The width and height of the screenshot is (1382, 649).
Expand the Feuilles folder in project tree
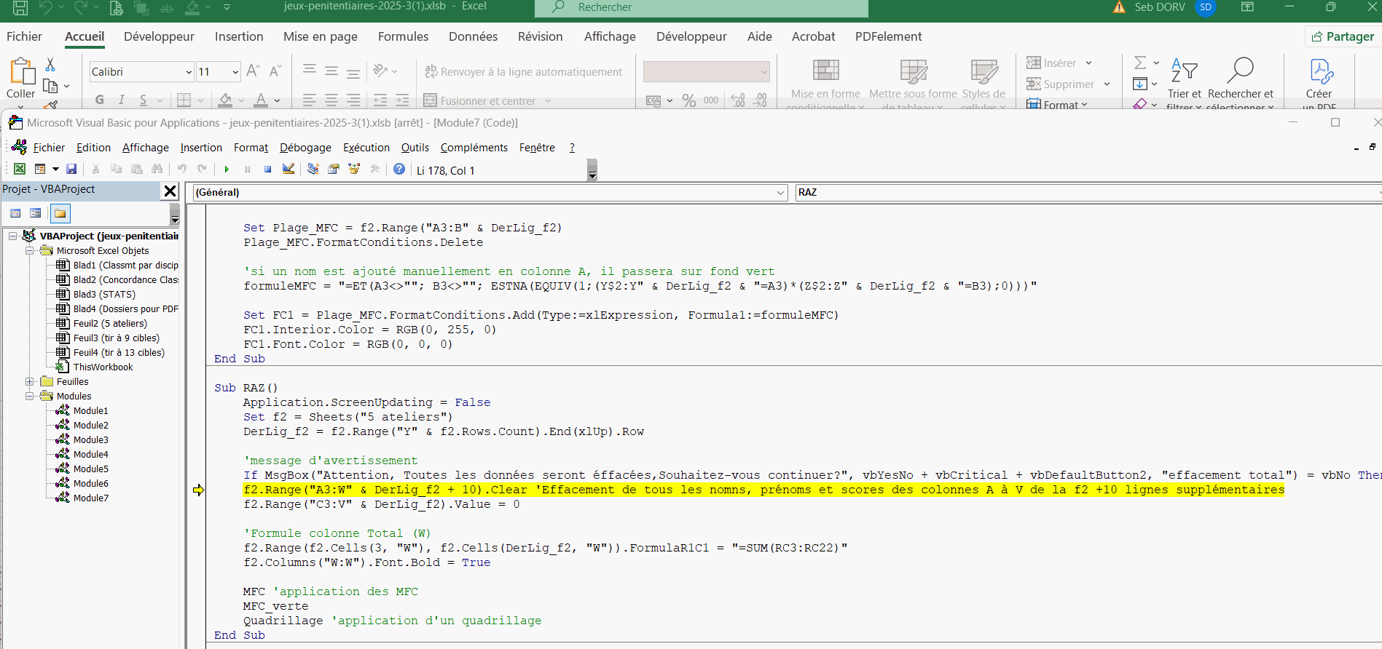[x=29, y=381]
